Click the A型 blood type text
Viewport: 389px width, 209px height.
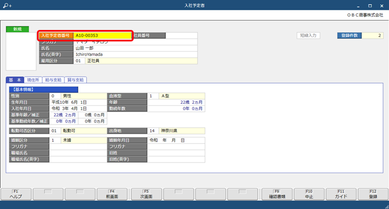pos(165,96)
